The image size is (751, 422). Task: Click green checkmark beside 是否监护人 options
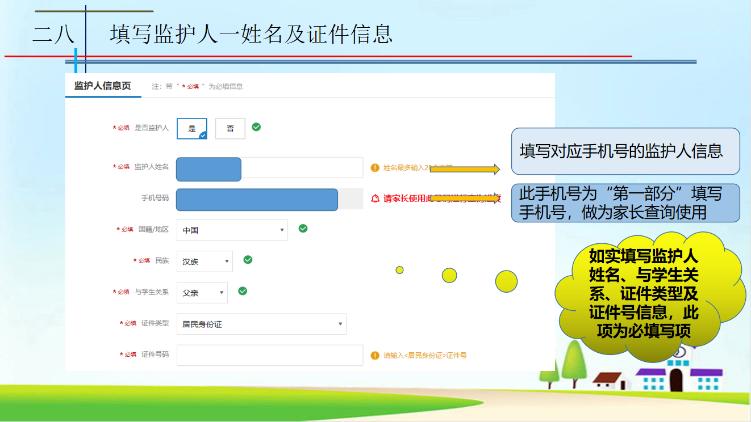pyautogui.click(x=256, y=127)
